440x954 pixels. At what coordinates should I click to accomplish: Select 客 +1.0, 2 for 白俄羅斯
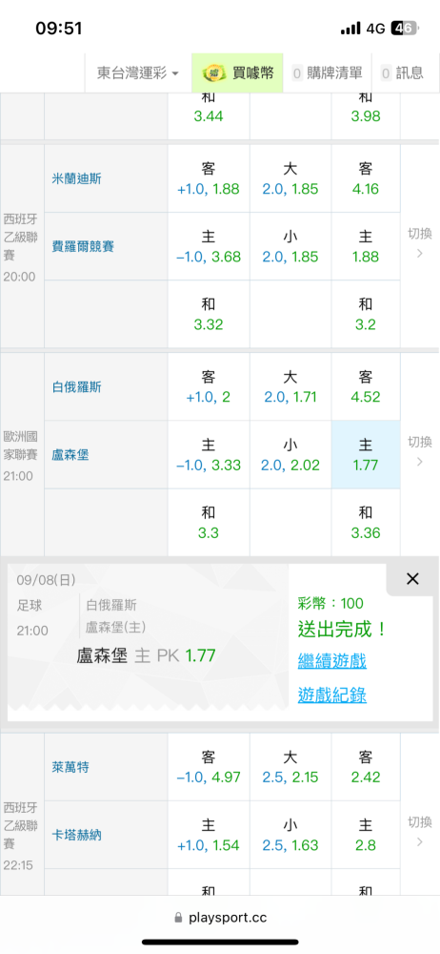[x=209, y=386]
